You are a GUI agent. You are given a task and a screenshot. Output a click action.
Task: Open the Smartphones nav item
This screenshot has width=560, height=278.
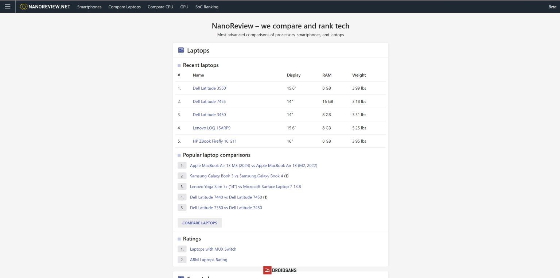click(89, 7)
